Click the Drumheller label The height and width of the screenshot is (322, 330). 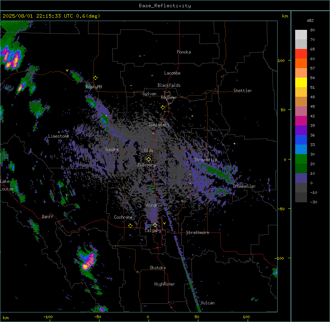tap(244, 186)
